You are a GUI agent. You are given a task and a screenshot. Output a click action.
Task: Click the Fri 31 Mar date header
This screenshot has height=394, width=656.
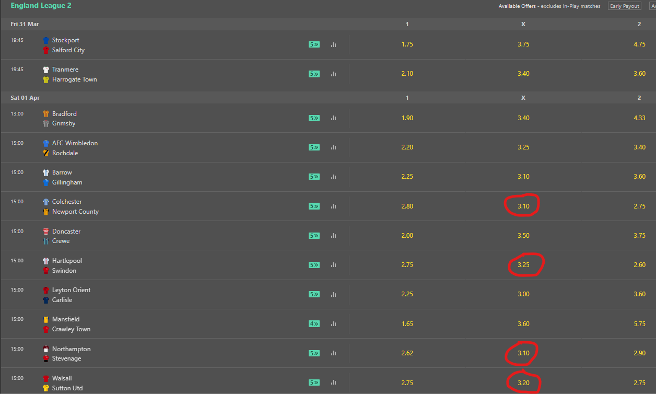[25, 24]
